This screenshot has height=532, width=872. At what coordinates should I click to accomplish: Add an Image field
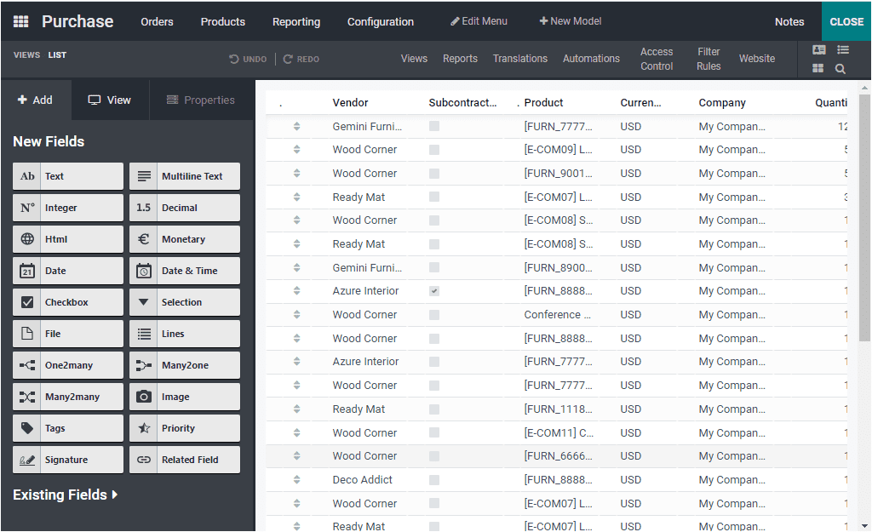[x=184, y=396]
